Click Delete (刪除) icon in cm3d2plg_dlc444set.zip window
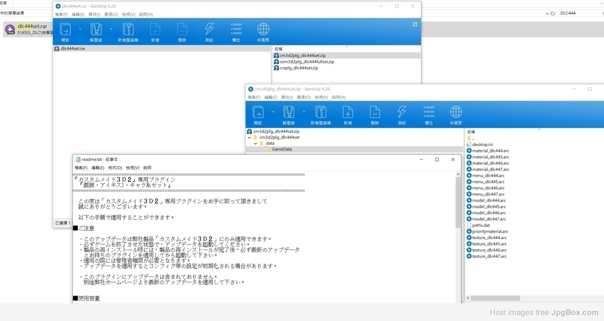This screenshot has width=604, height=321. 375,112
